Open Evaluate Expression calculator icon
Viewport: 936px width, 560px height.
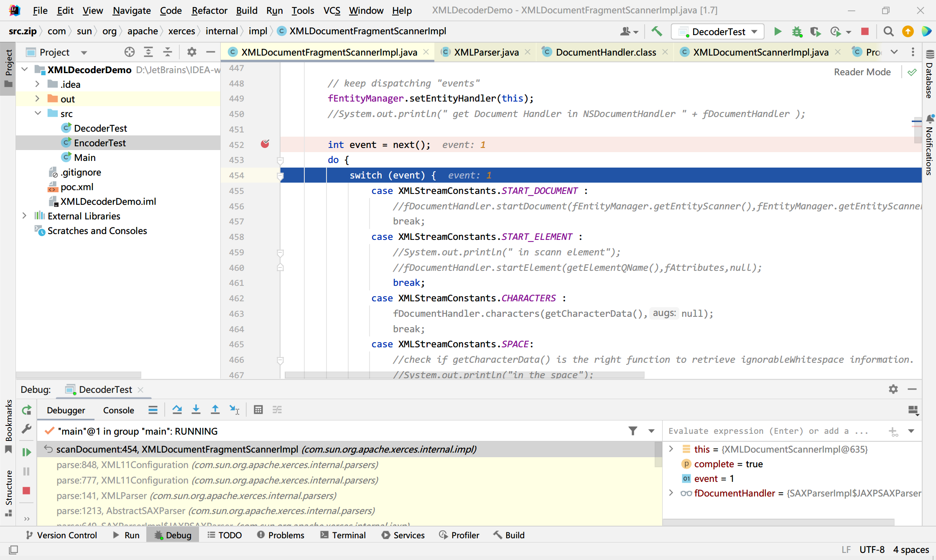coord(258,410)
